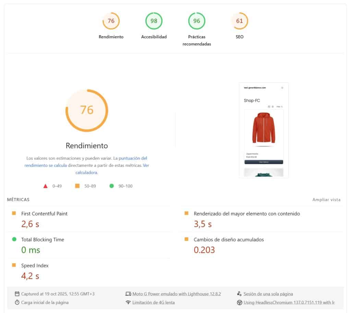The width and height of the screenshot is (351, 313).
Task: Expand the First Contentful Paint metric
Action: (44, 214)
